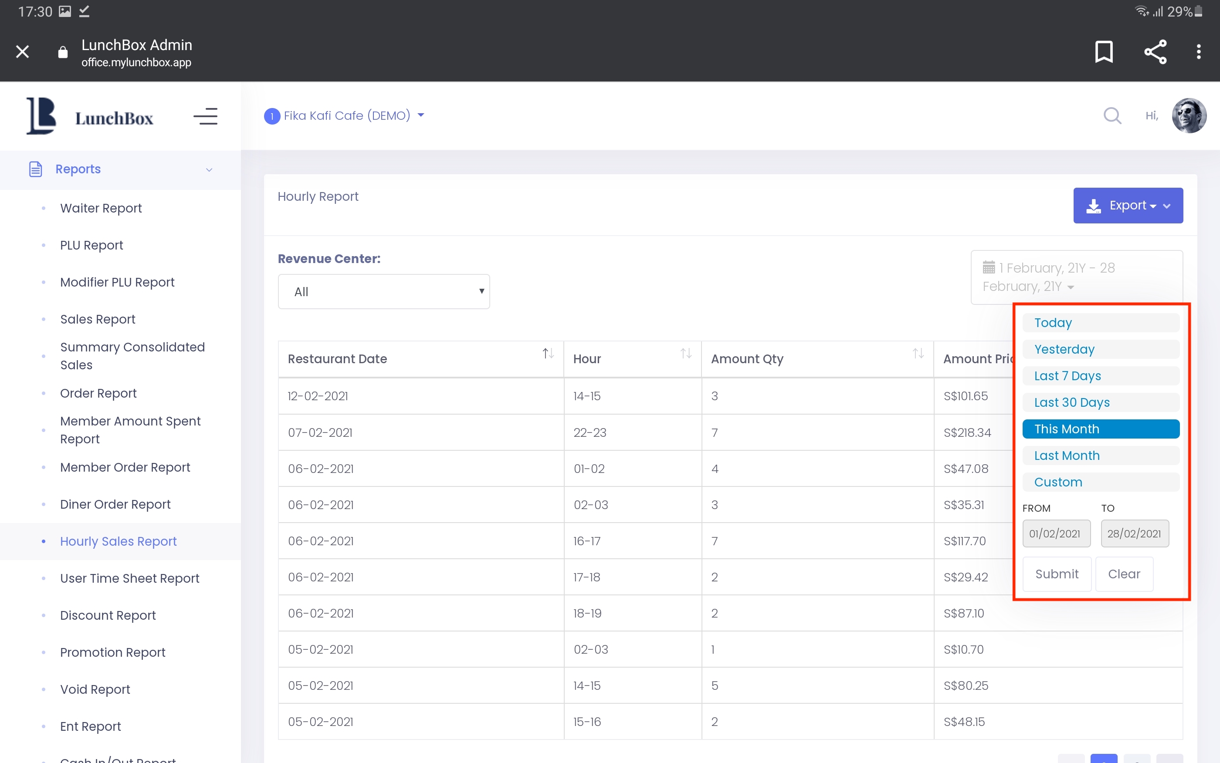Sort table by Hour column arrows
This screenshot has height=763, width=1220.
(685, 353)
